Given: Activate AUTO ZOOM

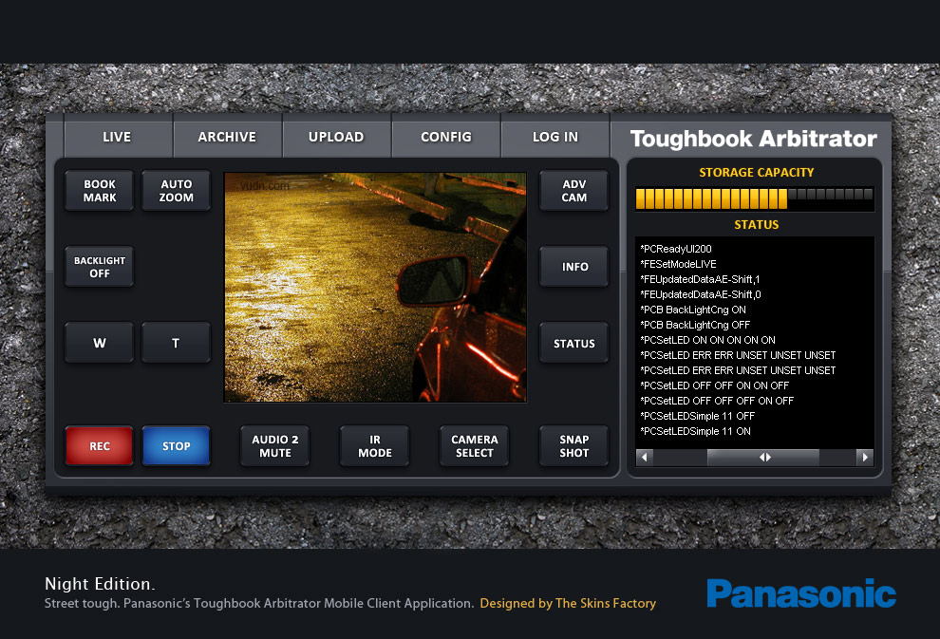Looking at the screenshot, I should point(177,191).
